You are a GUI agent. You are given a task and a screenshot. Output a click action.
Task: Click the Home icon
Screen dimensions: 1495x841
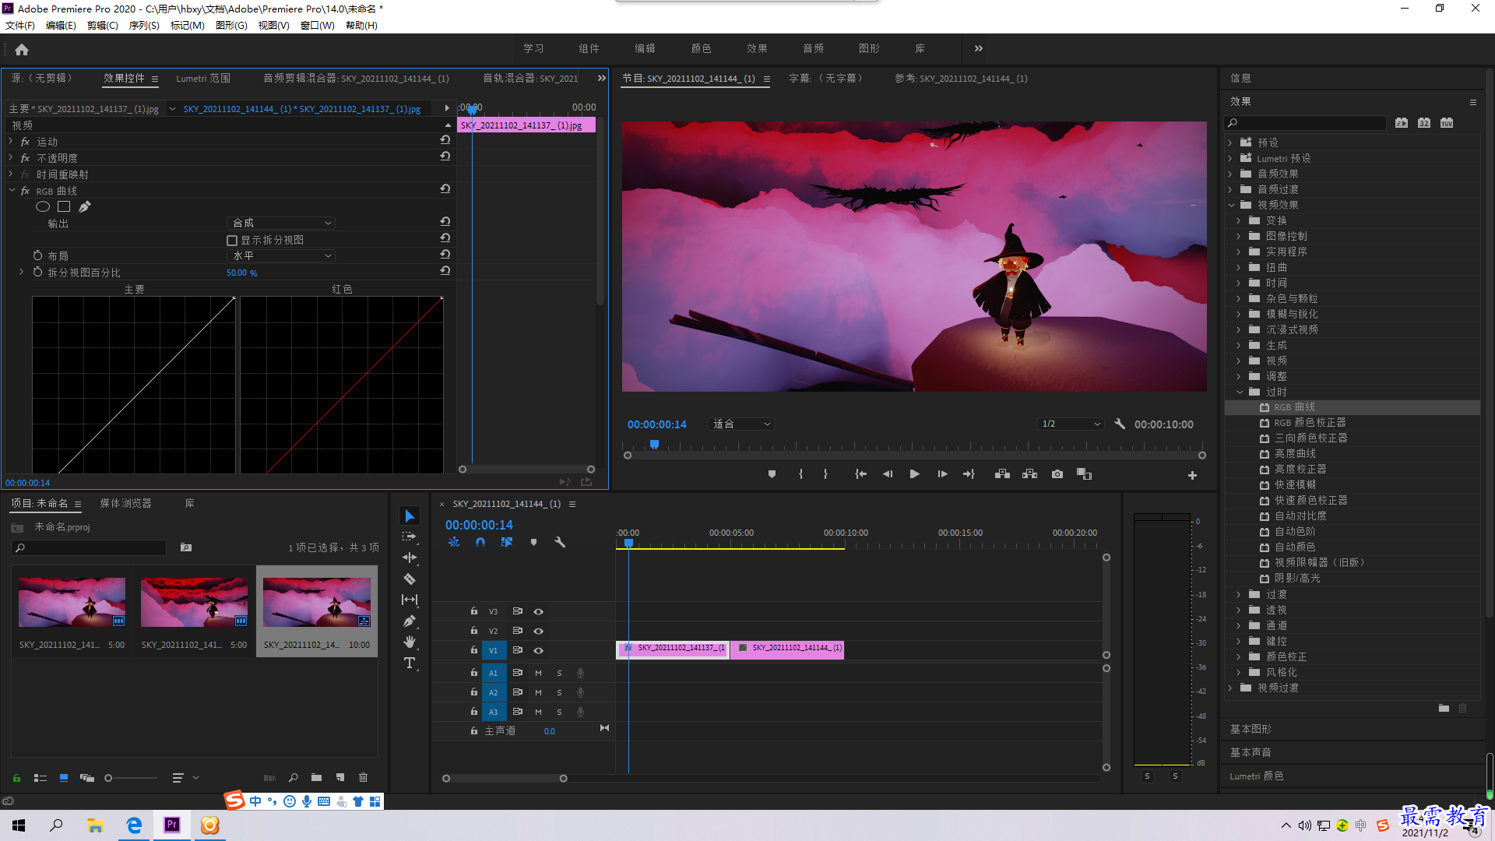point(22,49)
